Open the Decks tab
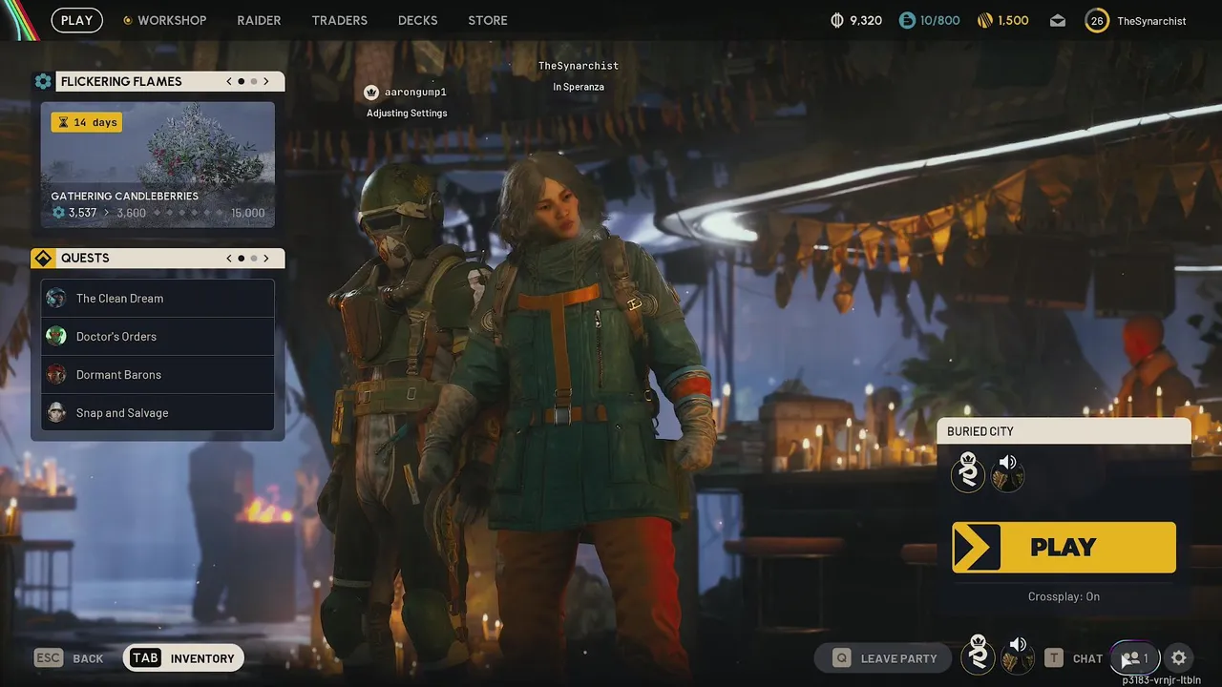 tap(417, 20)
